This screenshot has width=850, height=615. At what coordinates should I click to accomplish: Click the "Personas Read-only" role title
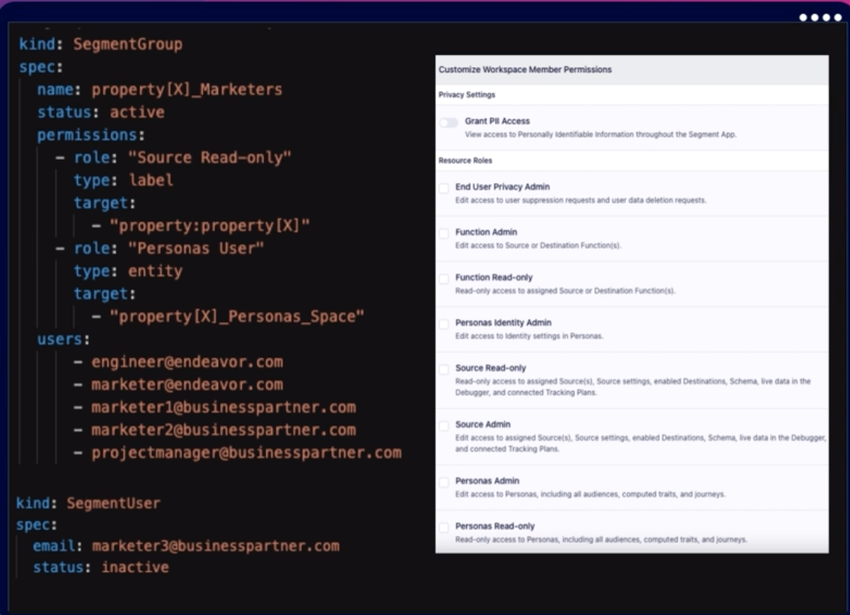click(x=495, y=526)
